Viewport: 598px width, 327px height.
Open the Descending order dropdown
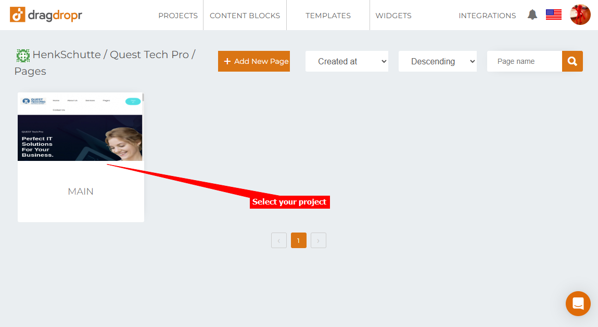pos(438,61)
